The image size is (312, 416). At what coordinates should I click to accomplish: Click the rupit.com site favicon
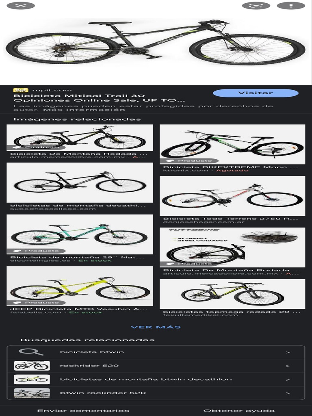(21, 90)
